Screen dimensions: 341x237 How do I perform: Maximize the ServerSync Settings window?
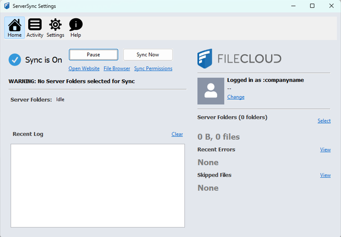[312, 6]
